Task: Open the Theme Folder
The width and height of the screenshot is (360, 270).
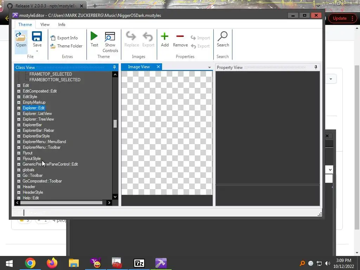Action: click(66, 46)
